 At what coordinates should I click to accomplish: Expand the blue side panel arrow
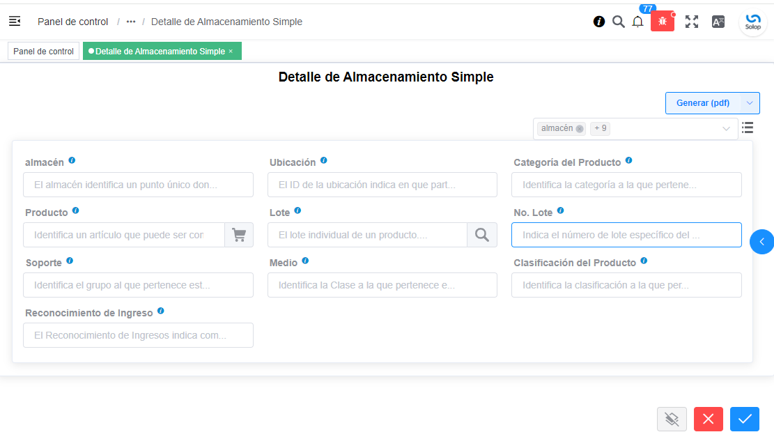point(761,242)
